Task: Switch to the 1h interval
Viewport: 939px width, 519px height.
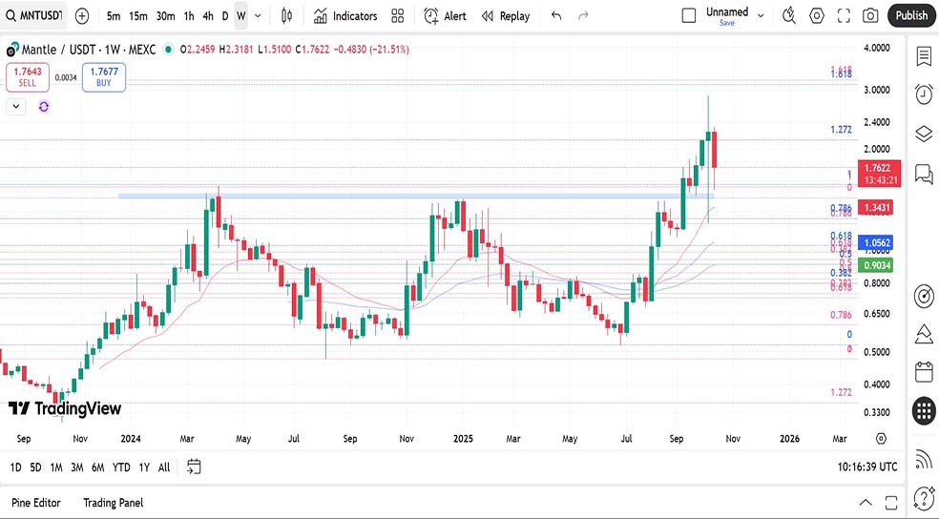Action: tap(189, 15)
